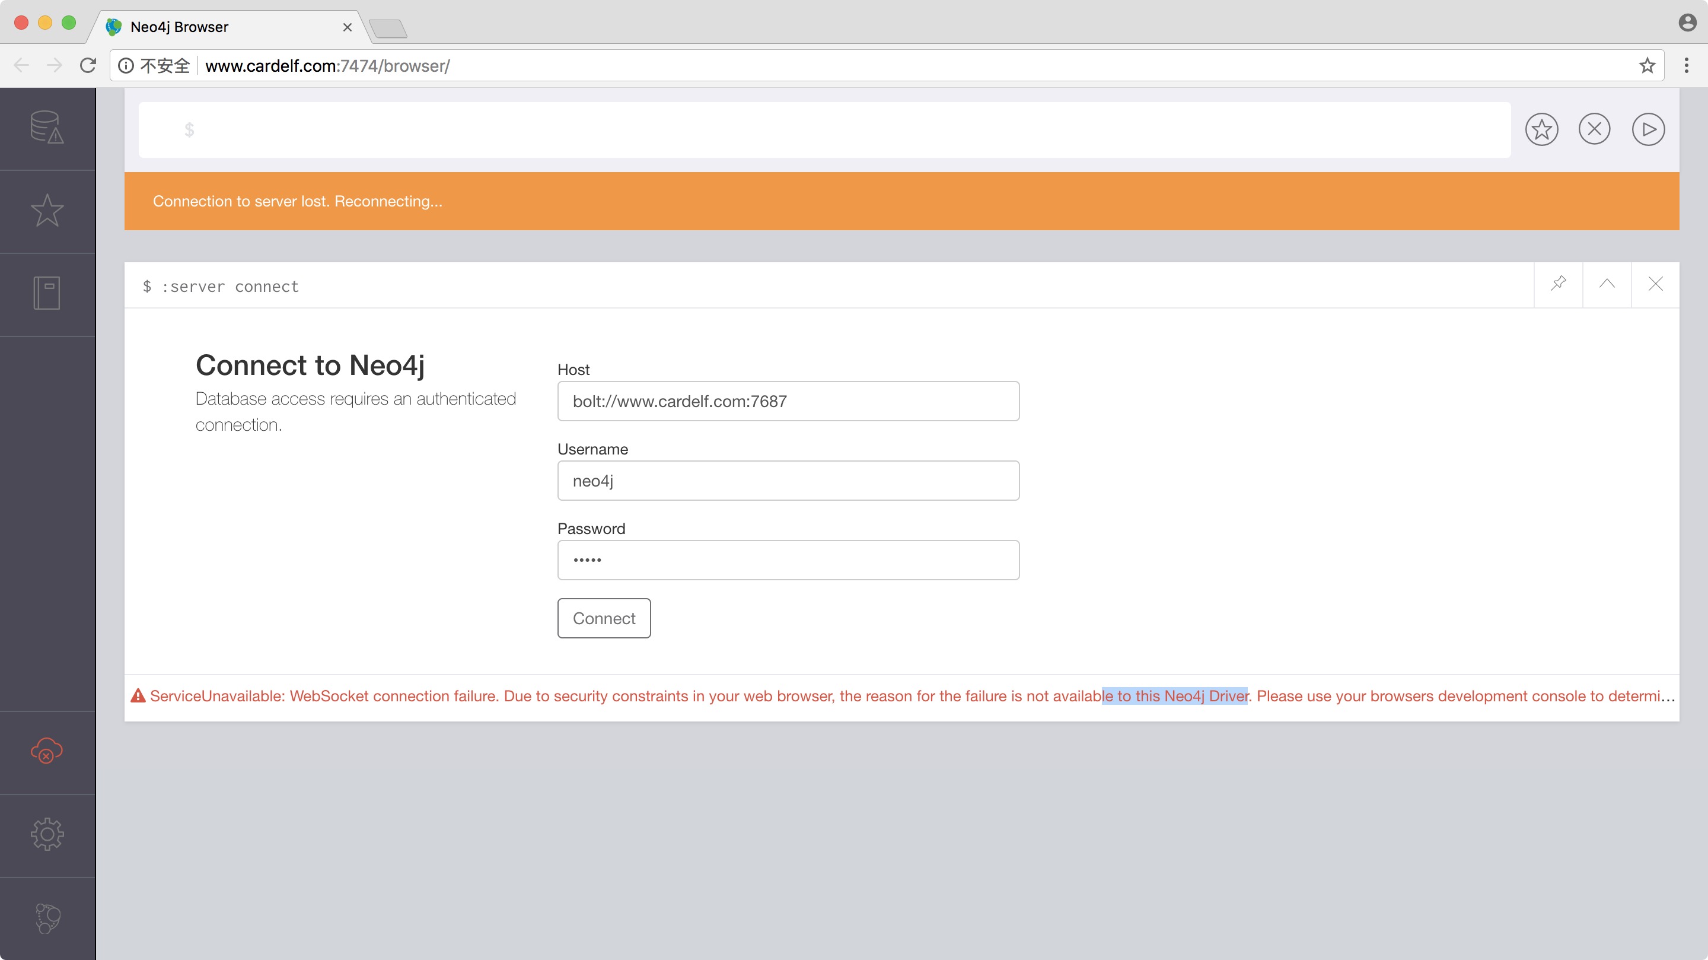Open the Database Information sidebar icon
Image resolution: width=1708 pixels, height=960 pixels.
[x=47, y=128]
